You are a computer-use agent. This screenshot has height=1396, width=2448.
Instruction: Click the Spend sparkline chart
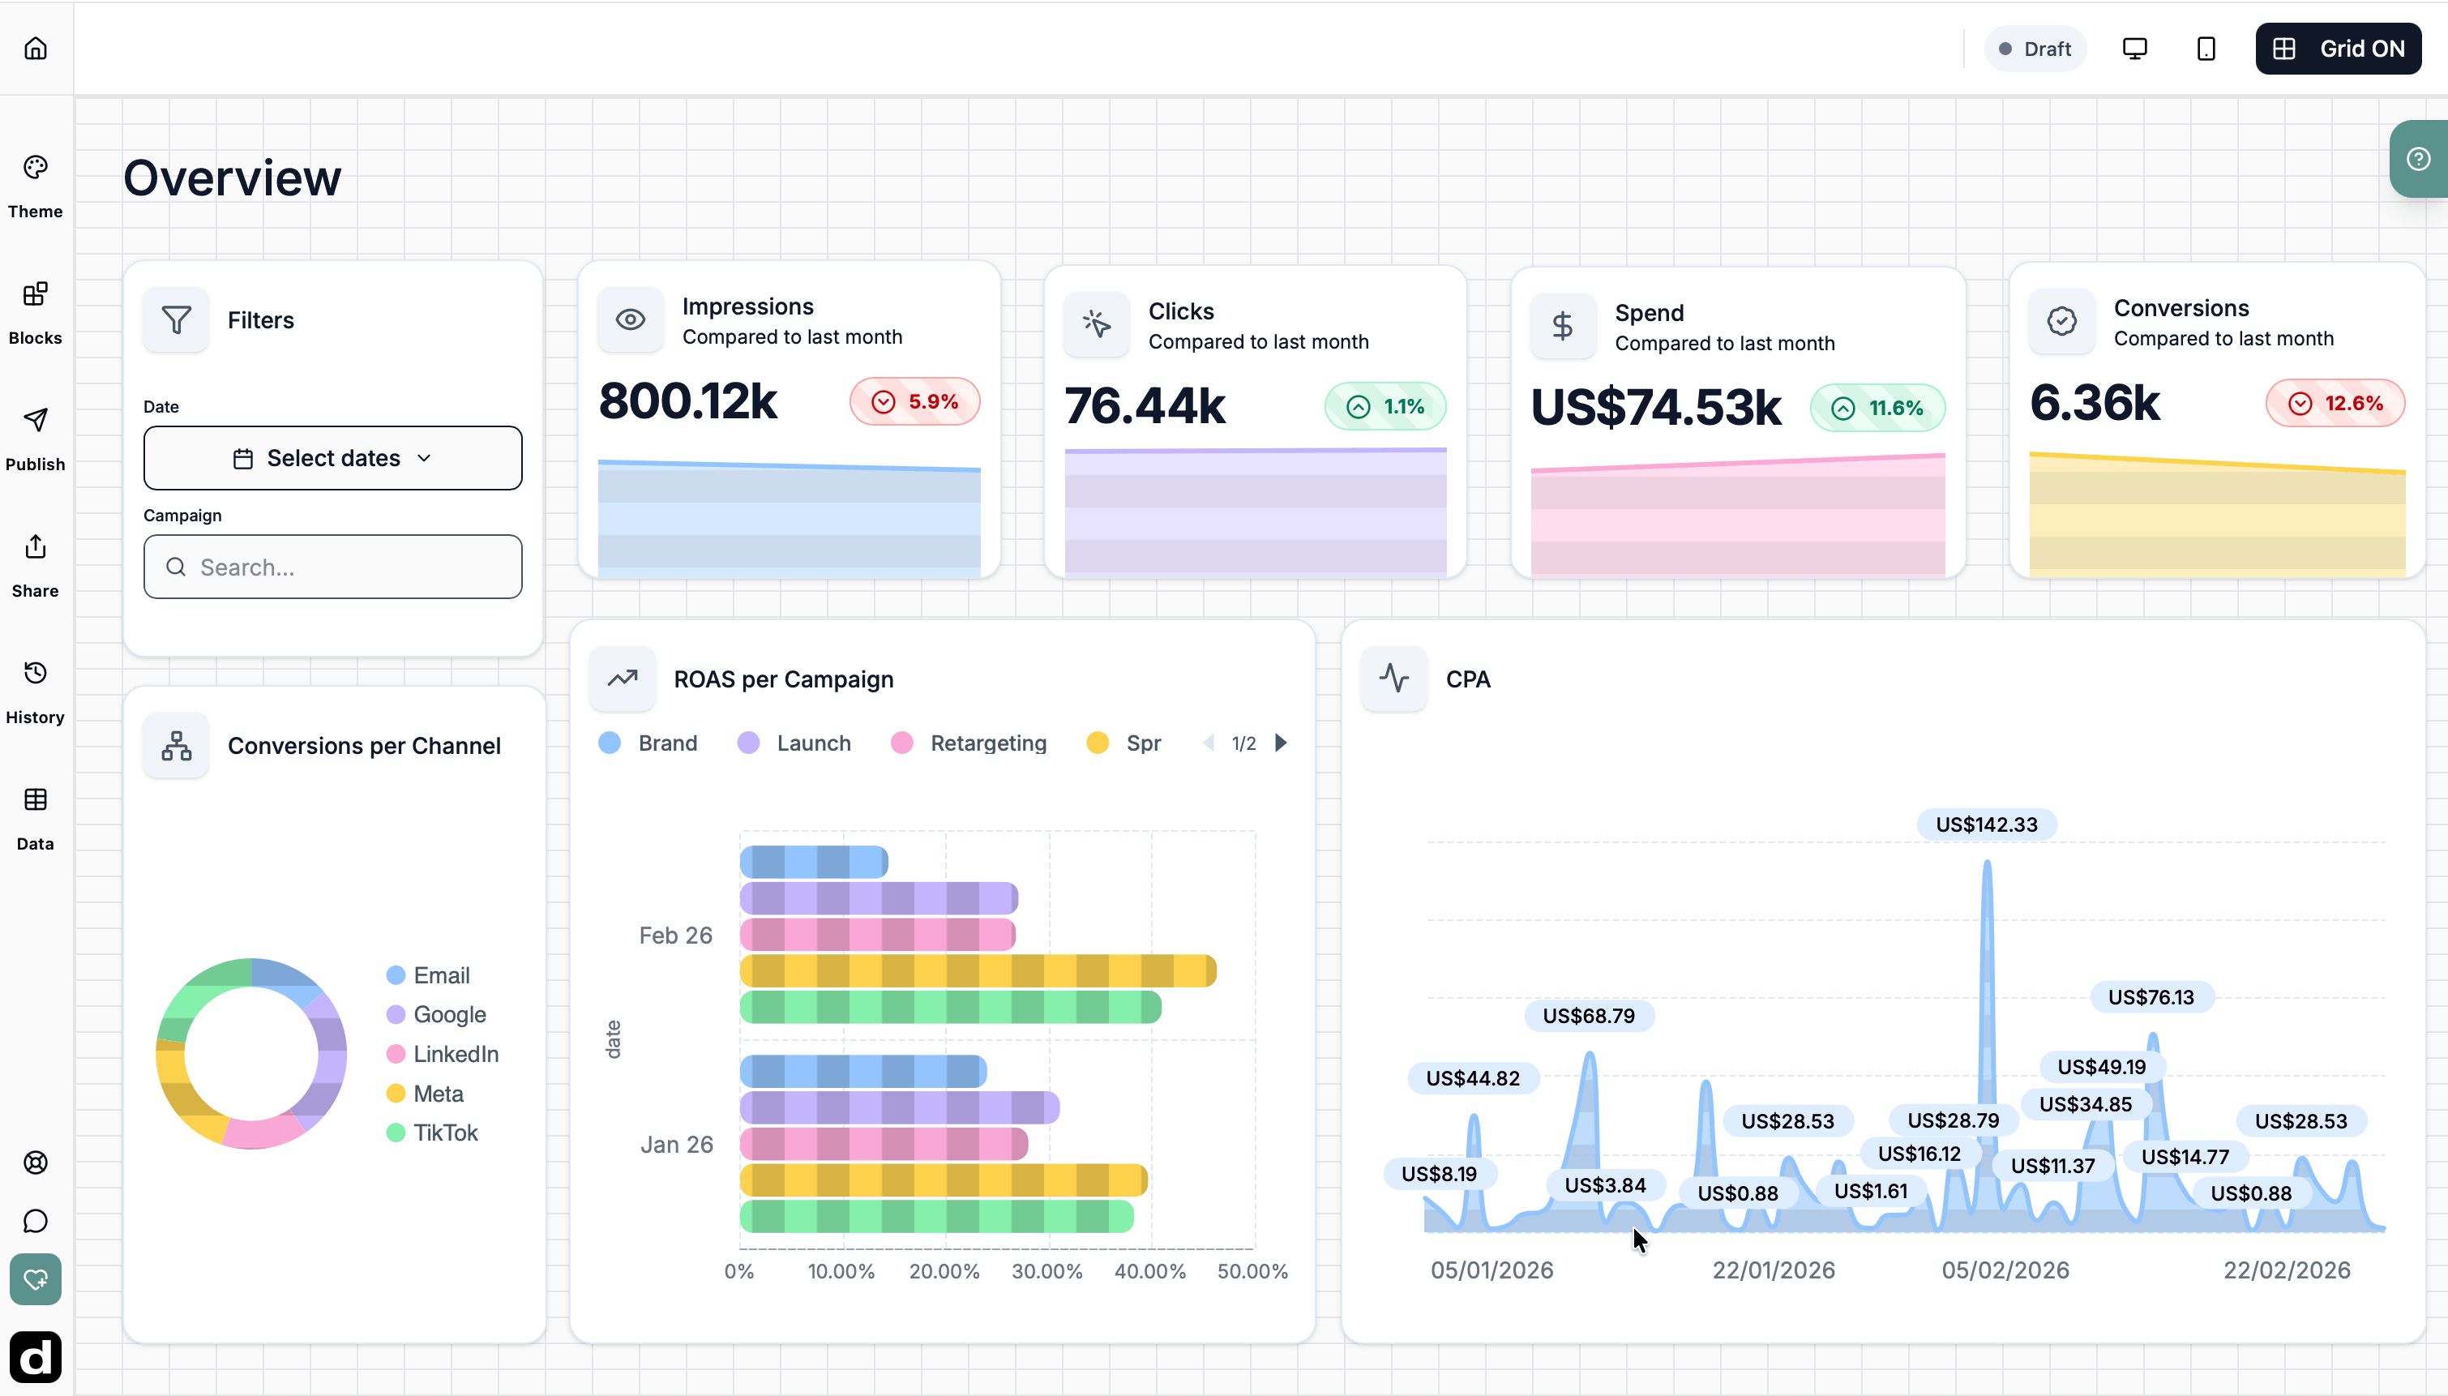[1738, 515]
